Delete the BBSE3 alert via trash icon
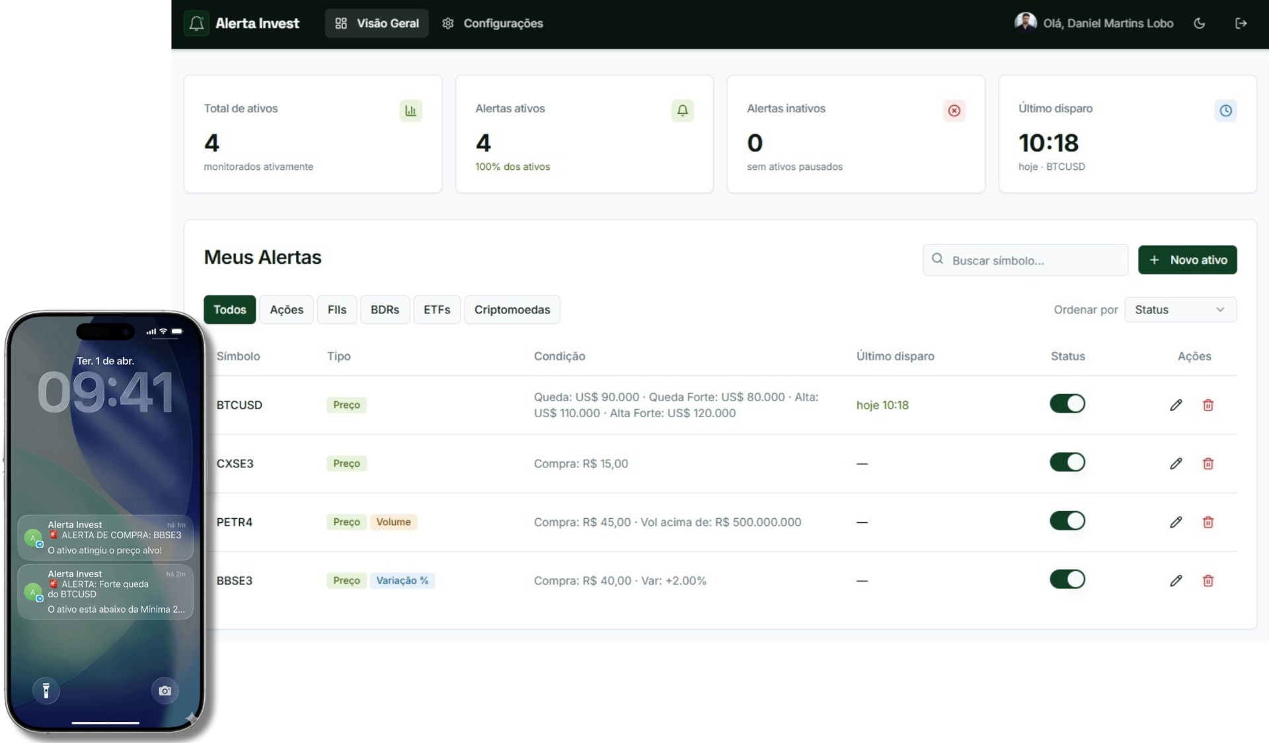 tap(1208, 581)
